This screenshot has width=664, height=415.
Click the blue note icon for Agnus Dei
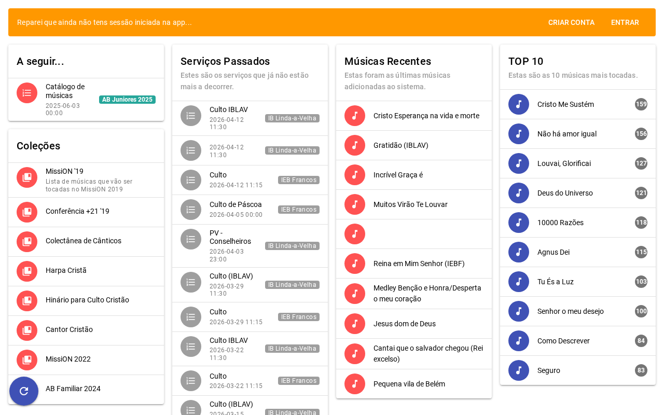[519, 252]
